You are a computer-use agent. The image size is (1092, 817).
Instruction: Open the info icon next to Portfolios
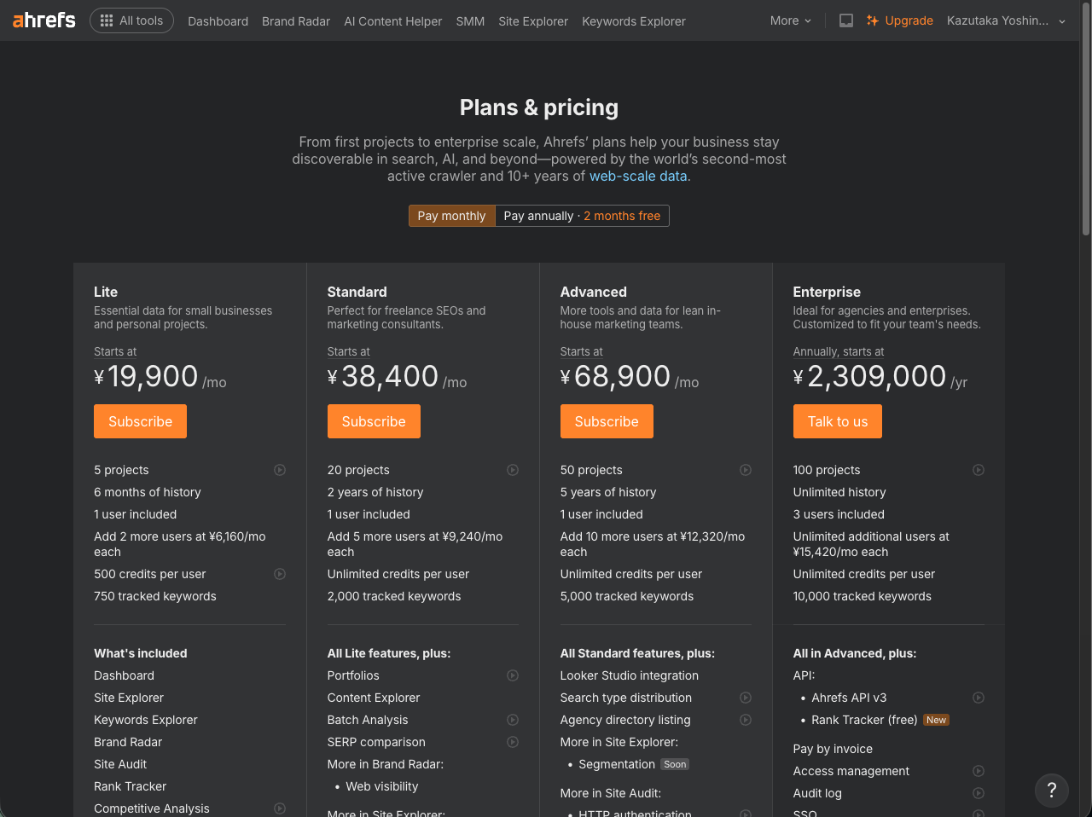click(x=513, y=675)
